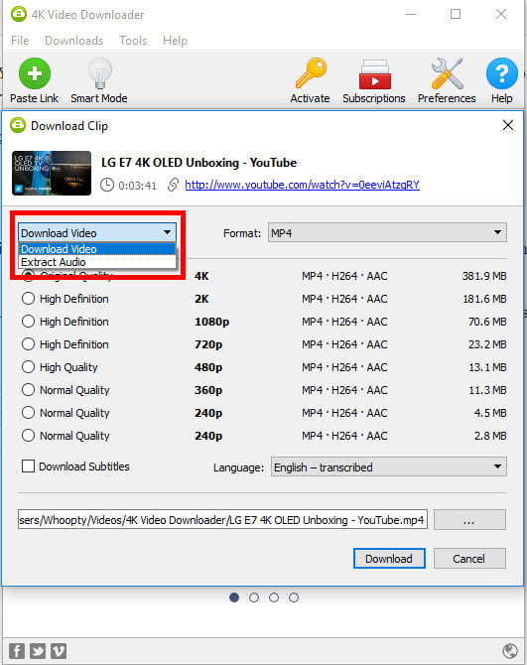Open the Facebook icon in footer
Viewport: 527px width, 665px height.
tap(17, 650)
